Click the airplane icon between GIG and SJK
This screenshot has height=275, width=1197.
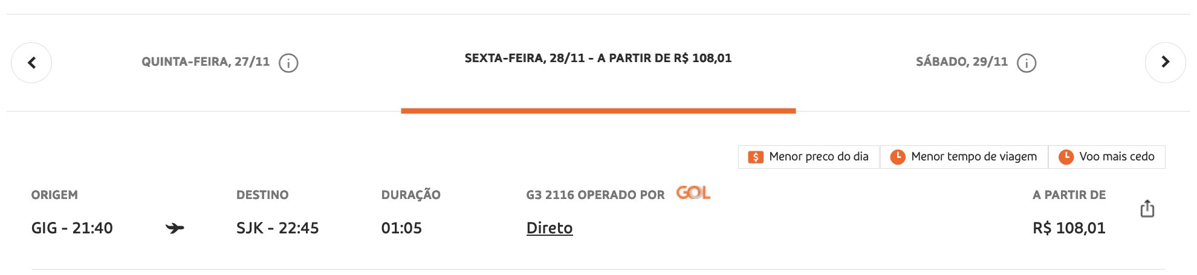coord(175,228)
